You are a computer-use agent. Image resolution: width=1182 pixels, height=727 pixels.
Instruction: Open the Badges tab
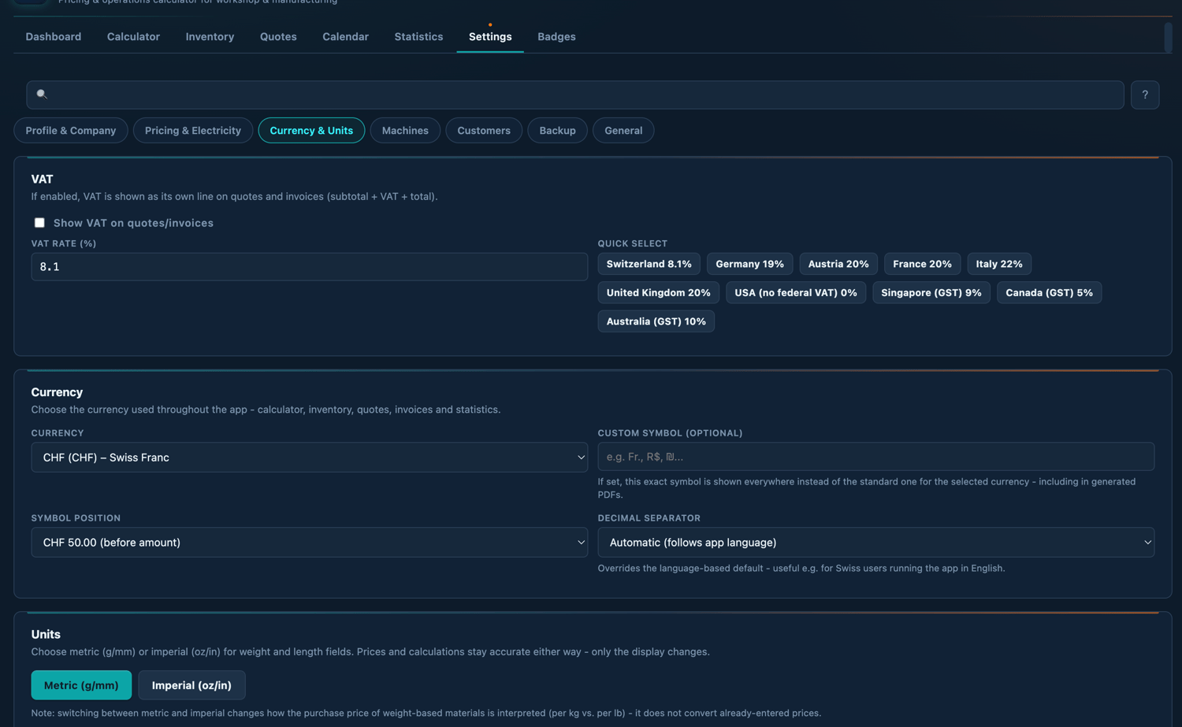[x=556, y=37]
